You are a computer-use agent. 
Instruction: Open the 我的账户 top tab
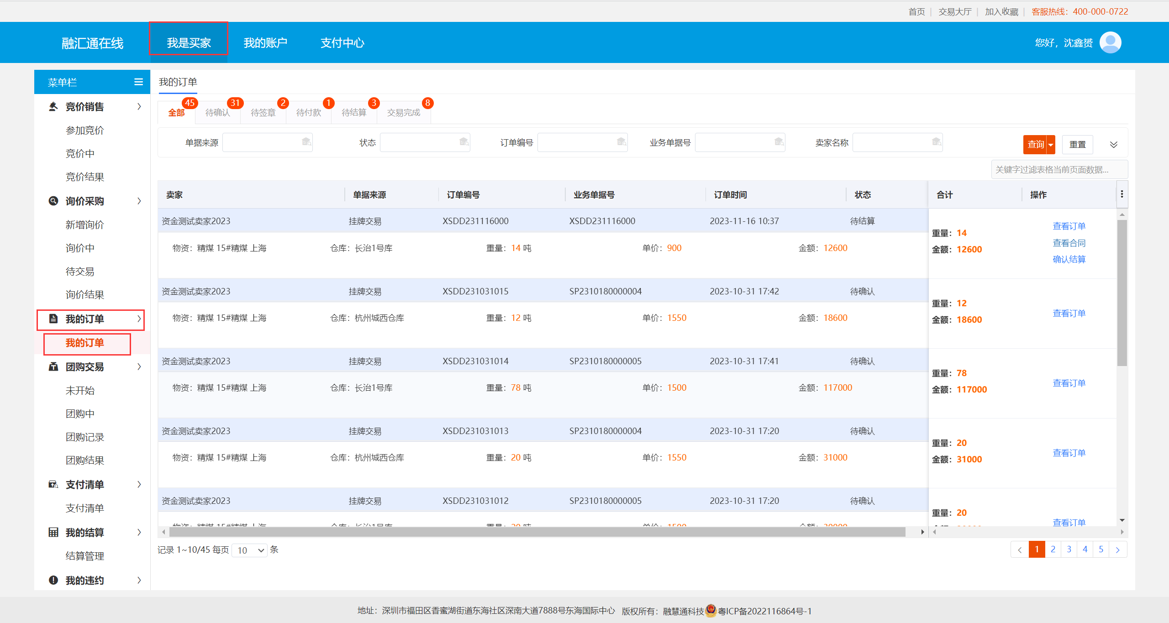pyautogui.click(x=265, y=42)
